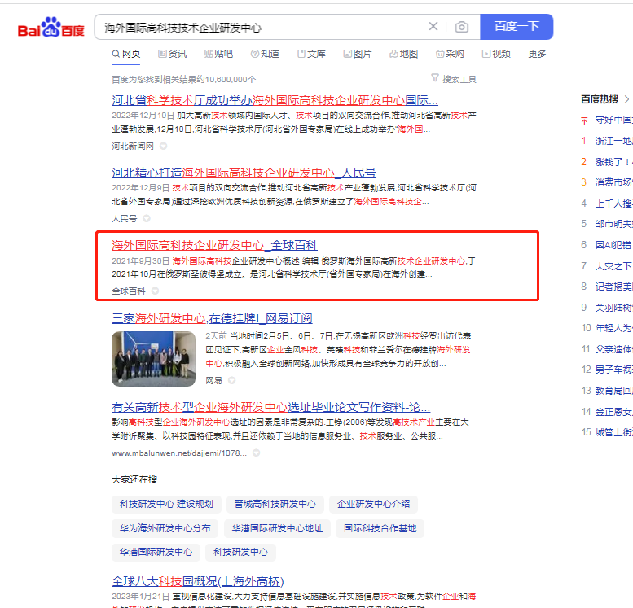Open hot search item 2 涨钱了
The width and height of the screenshot is (633, 608).
coord(613,162)
